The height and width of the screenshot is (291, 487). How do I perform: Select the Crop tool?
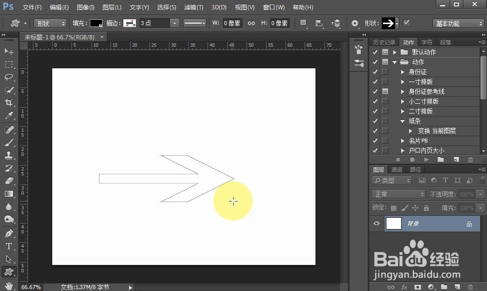(9, 102)
